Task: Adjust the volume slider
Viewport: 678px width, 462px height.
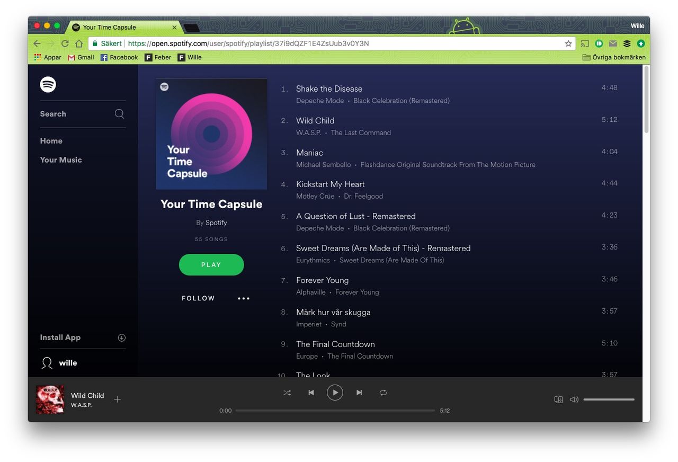Action: 609,399
